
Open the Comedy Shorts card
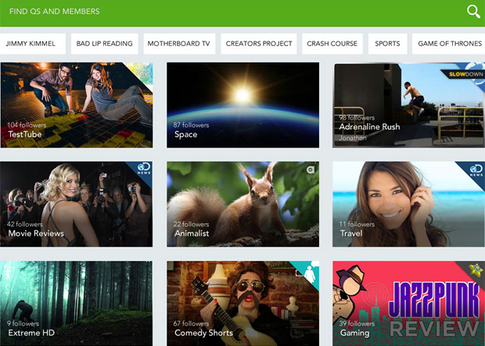(x=242, y=303)
